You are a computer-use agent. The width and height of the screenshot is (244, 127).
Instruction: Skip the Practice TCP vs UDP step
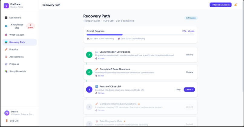tap(179, 90)
